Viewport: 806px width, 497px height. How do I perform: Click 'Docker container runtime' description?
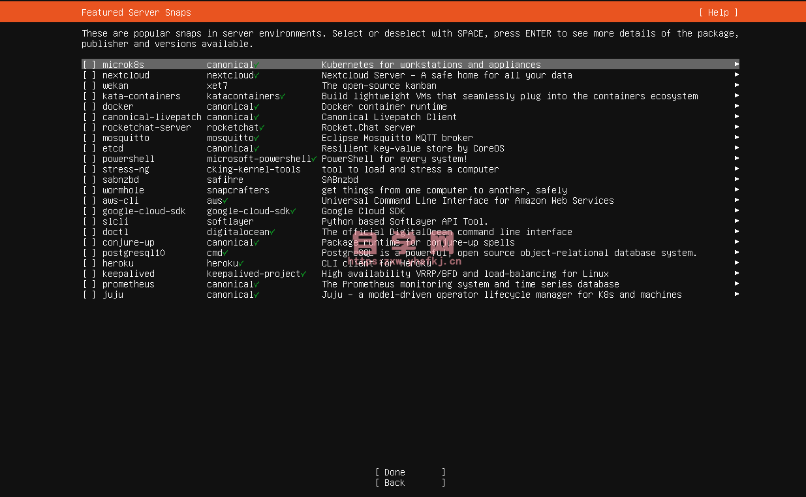(384, 106)
